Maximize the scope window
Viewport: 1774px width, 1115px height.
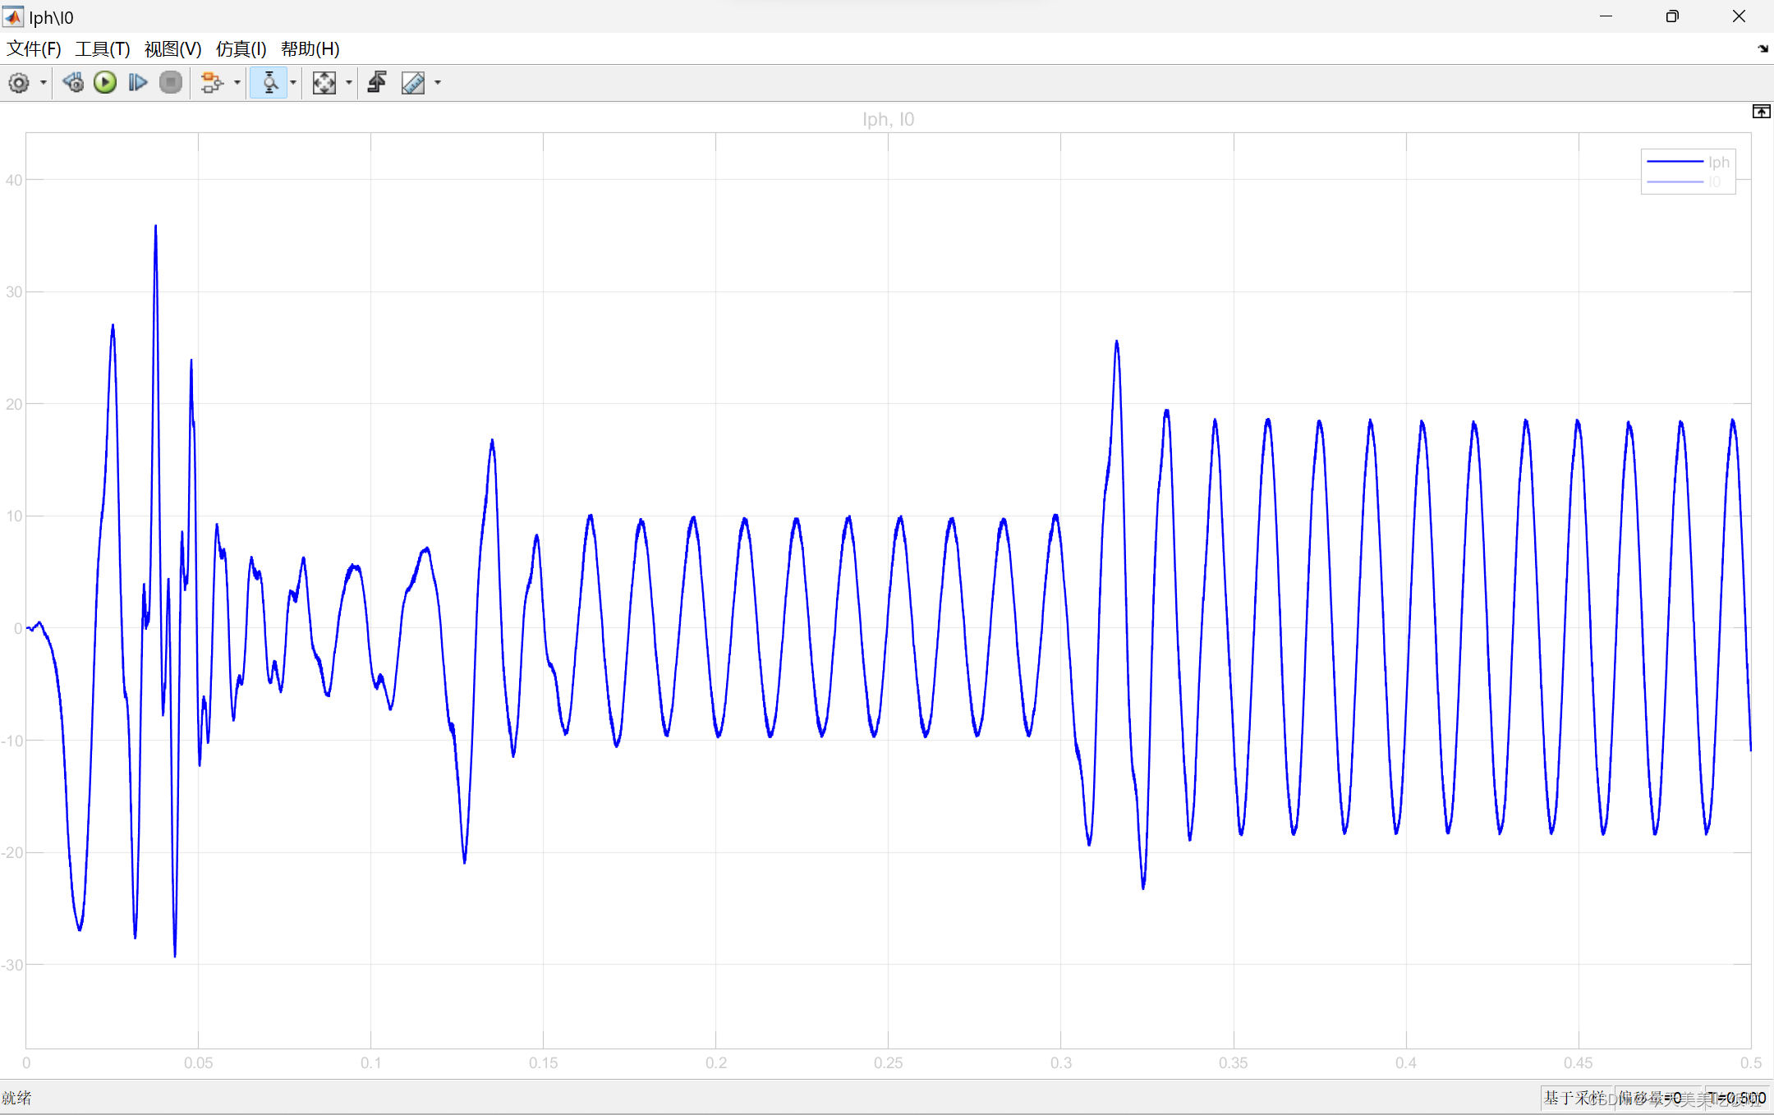pos(1672,16)
